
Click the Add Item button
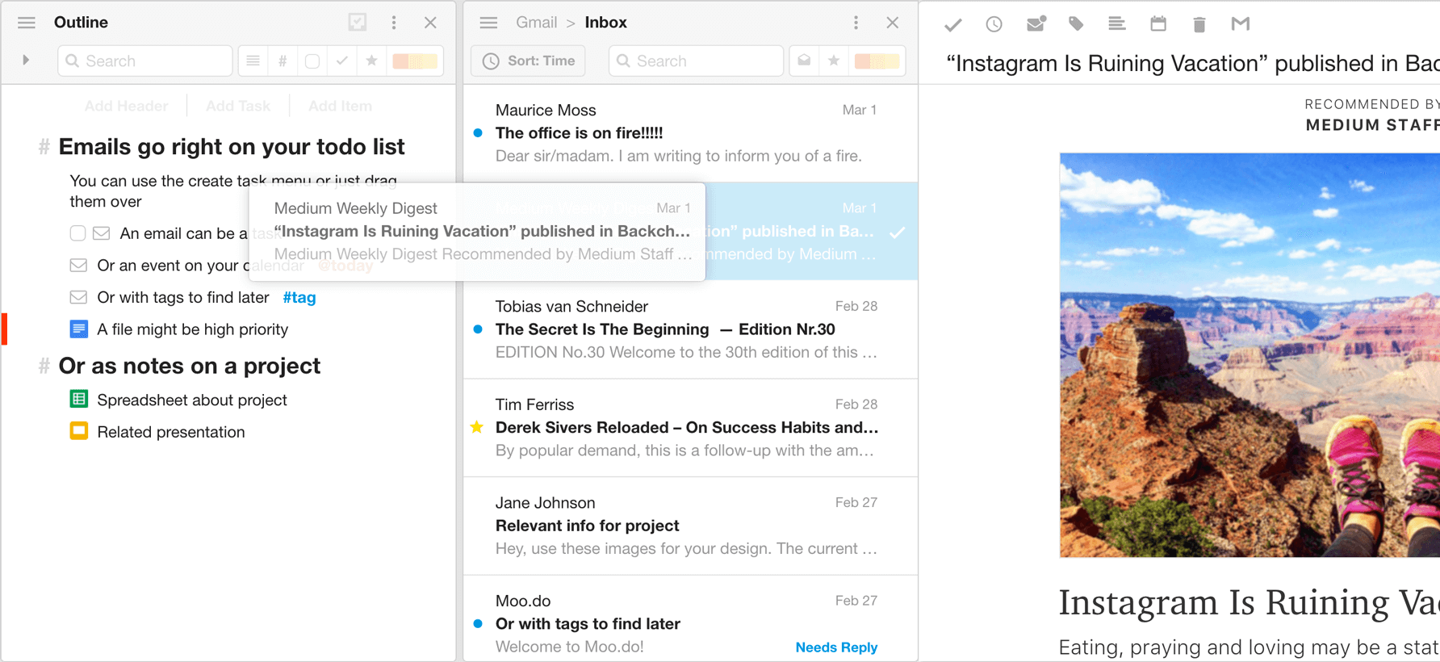pyautogui.click(x=340, y=106)
